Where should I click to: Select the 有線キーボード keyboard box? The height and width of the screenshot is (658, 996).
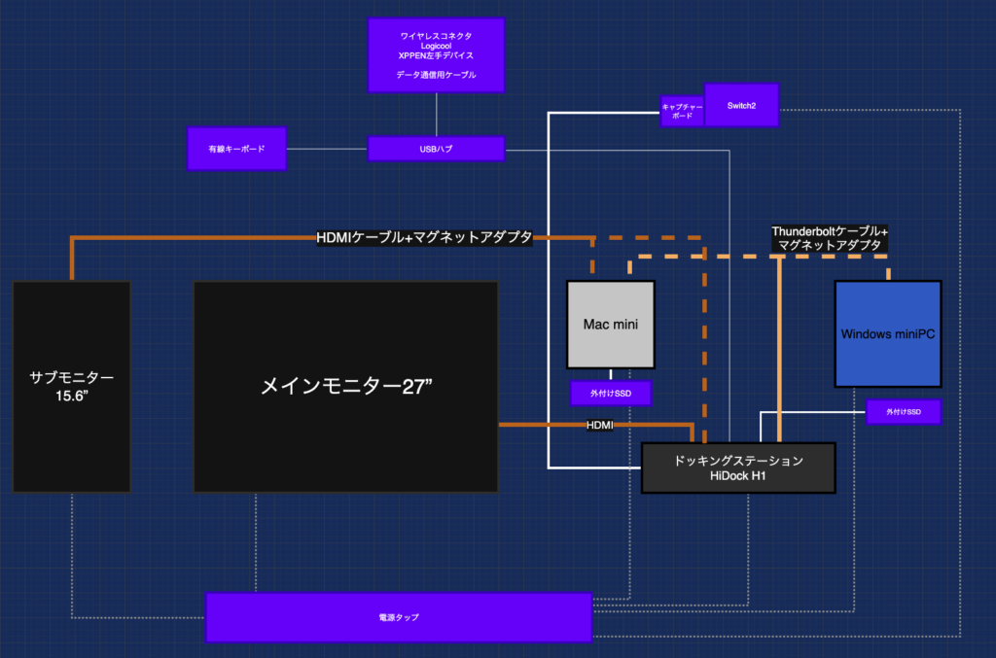click(235, 149)
